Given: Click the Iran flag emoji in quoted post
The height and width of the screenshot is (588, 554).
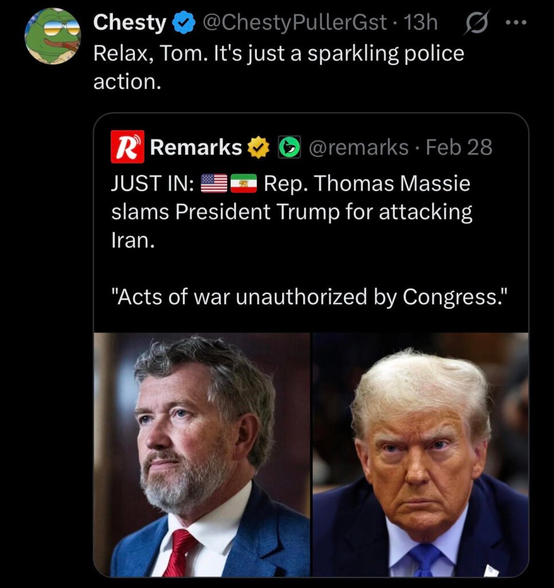Looking at the screenshot, I should [244, 184].
